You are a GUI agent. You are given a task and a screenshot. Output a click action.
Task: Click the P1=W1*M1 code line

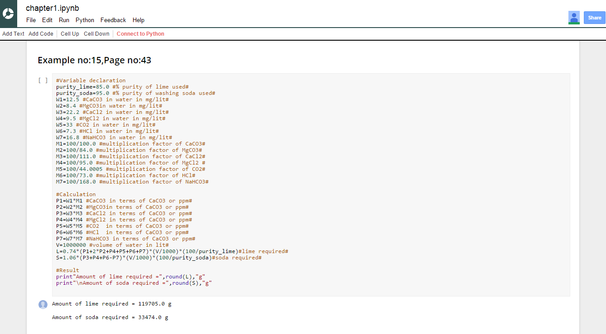tap(124, 201)
